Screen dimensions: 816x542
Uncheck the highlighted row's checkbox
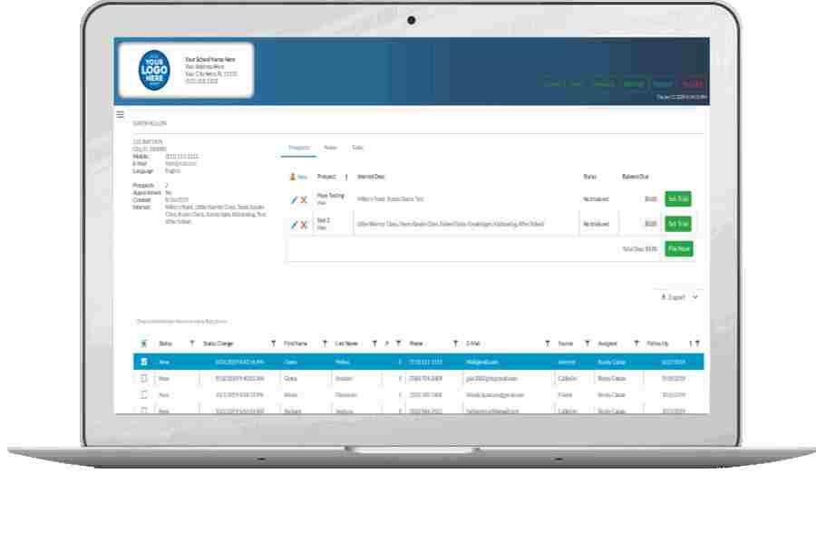click(x=144, y=362)
